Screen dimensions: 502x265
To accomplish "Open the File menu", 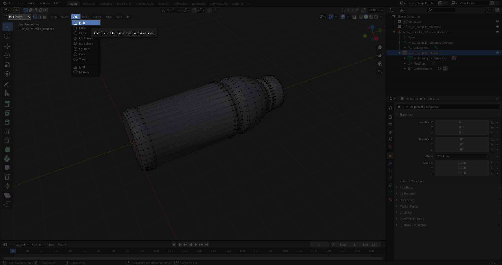I will 12,3.
